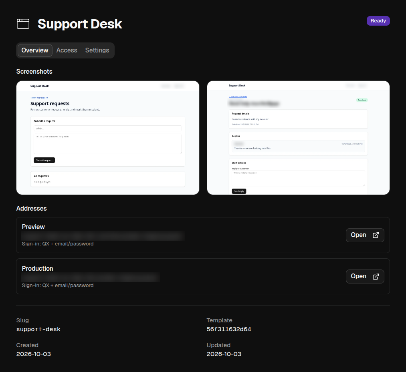View the Support requests screenshot thumbnail
The image size is (406, 372).
[x=108, y=138]
